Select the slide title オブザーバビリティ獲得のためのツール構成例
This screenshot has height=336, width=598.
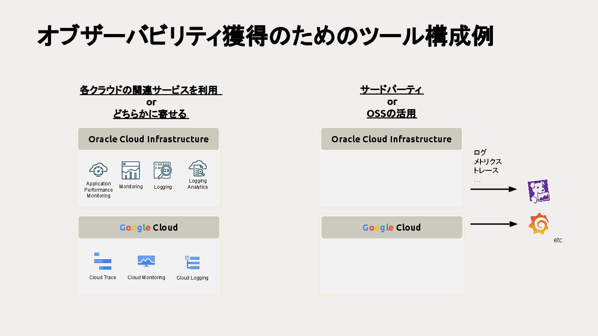[265, 36]
